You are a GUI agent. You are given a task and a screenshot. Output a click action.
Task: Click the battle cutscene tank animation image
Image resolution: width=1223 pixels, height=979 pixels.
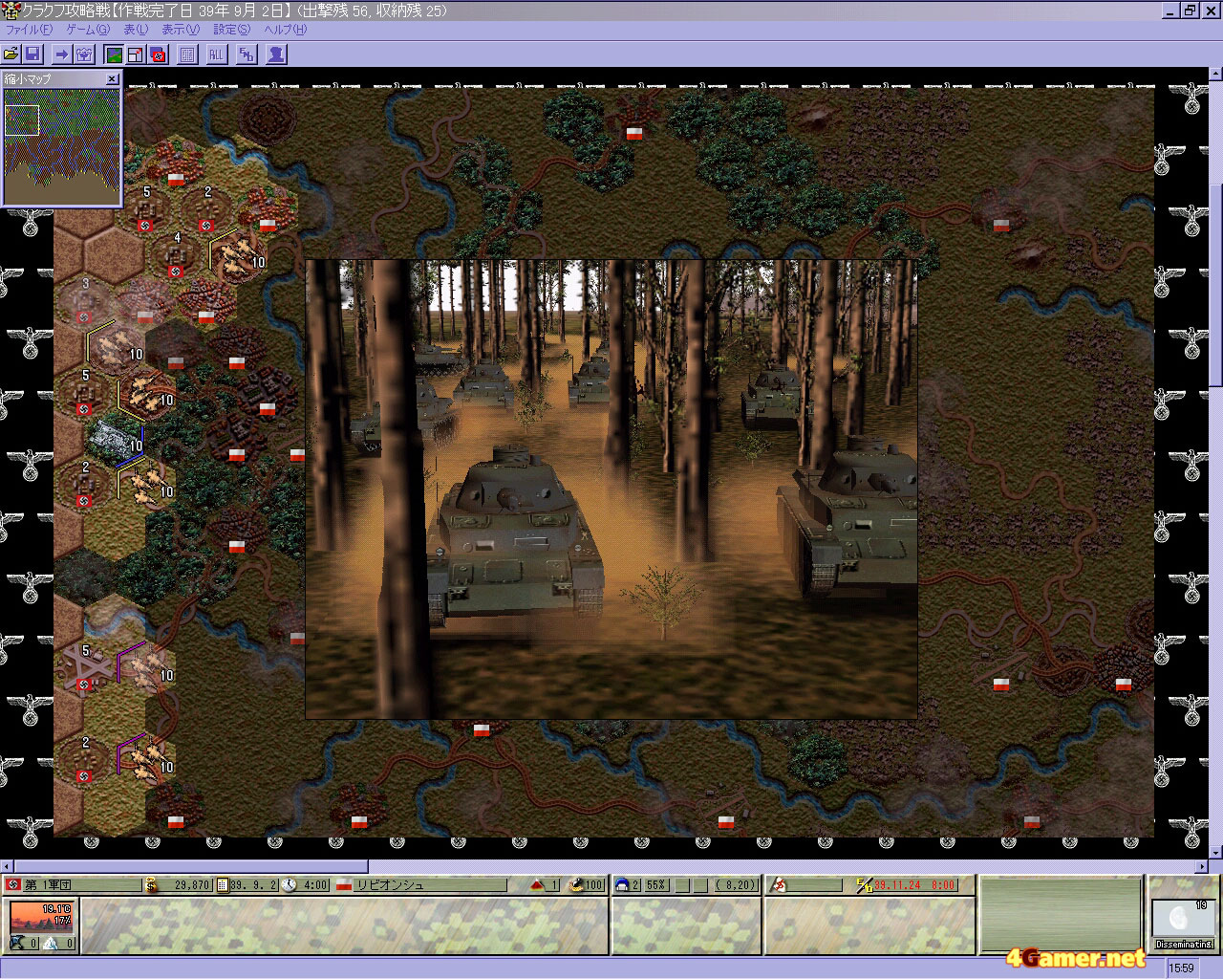(611, 489)
